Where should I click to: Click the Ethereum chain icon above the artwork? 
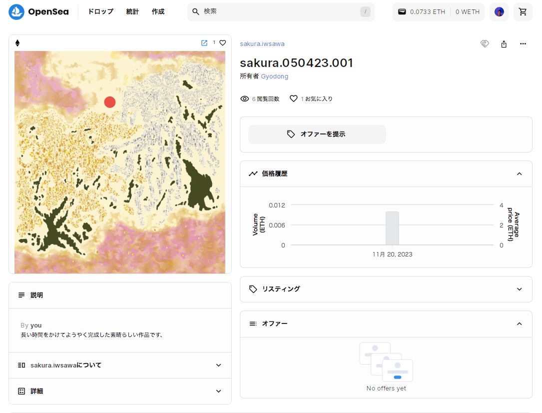17,43
